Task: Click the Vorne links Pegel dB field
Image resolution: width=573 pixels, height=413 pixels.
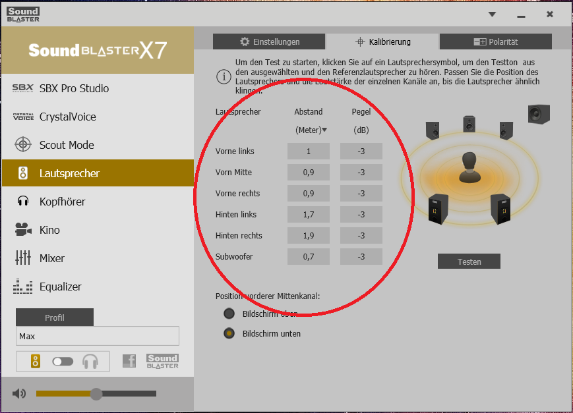Action: (361, 151)
